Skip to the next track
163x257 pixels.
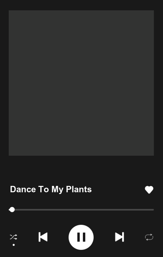coord(119,237)
